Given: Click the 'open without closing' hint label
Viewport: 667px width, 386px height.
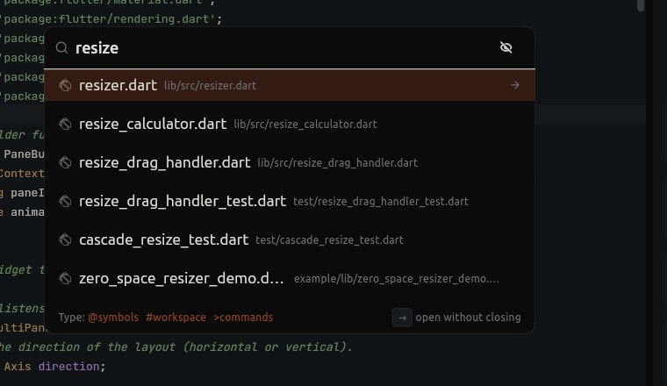Looking at the screenshot, I should point(468,318).
